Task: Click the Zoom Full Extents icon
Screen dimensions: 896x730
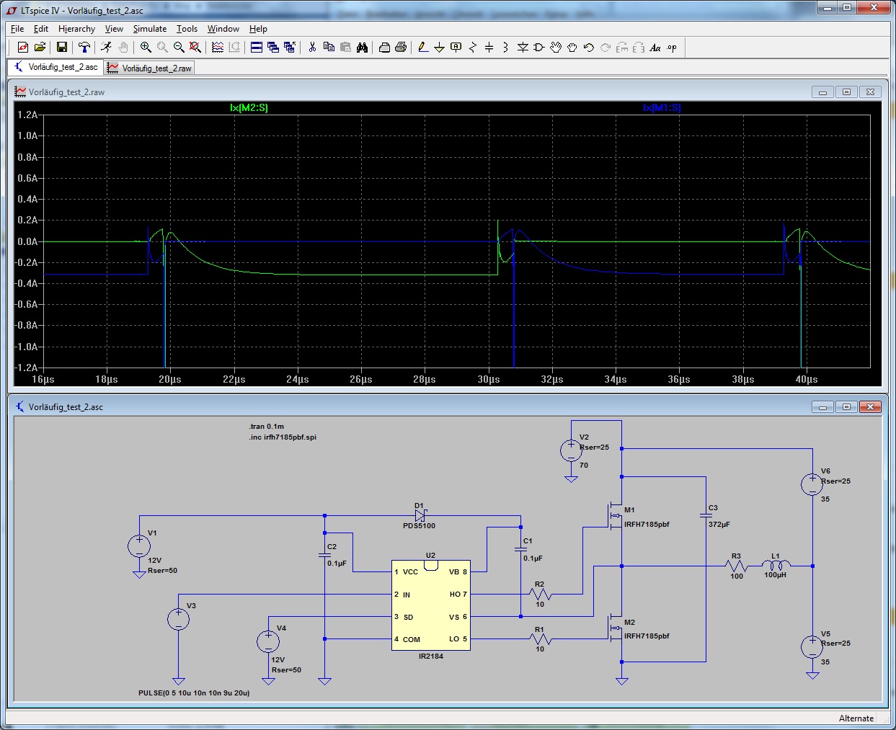Action: pyautogui.click(x=195, y=48)
